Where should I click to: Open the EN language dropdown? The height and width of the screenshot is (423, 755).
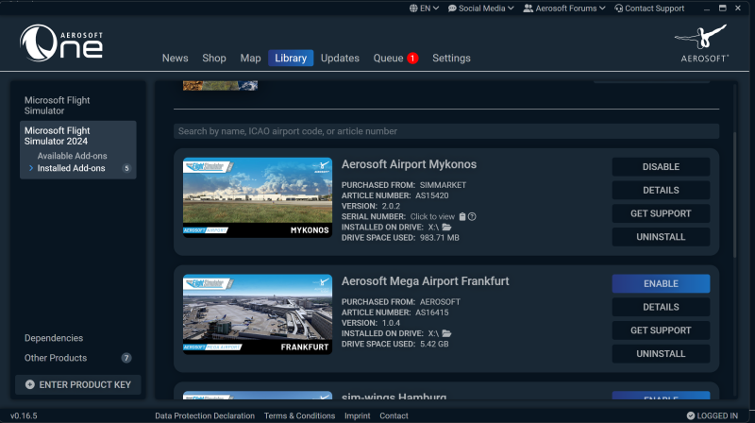point(424,8)
